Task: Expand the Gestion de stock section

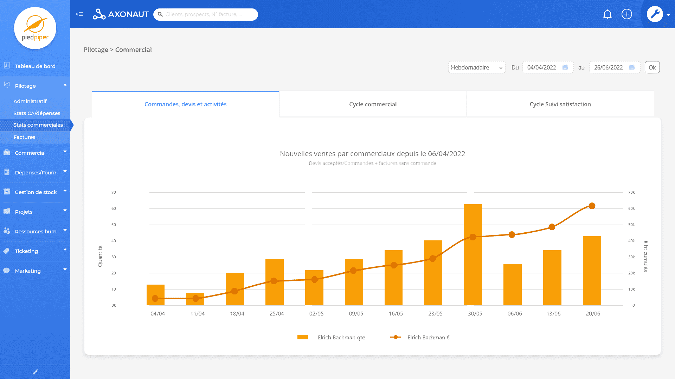Action: tap(35, 192)
